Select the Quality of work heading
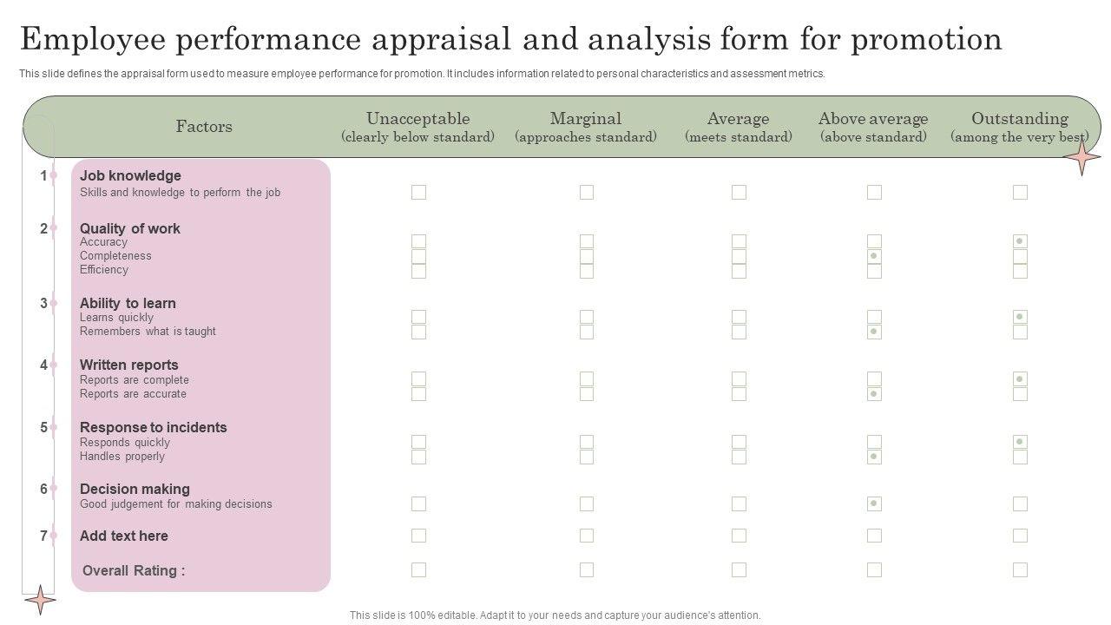This screenshot has height=625, width=1111. tap(130, 228)
